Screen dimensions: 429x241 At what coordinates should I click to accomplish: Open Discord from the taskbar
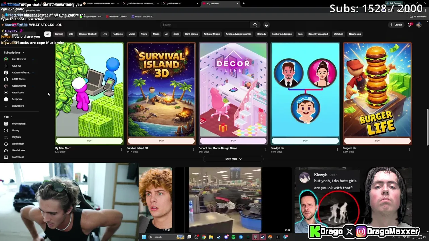pos(226,237)
